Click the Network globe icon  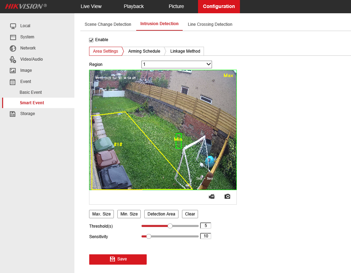[x=13, y=48]
